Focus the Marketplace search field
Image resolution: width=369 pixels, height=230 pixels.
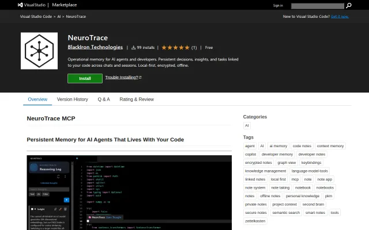318,6
